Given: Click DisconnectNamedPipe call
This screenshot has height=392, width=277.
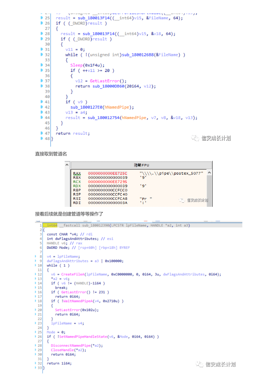Looking at the screenshot, I should coord(71,346).
